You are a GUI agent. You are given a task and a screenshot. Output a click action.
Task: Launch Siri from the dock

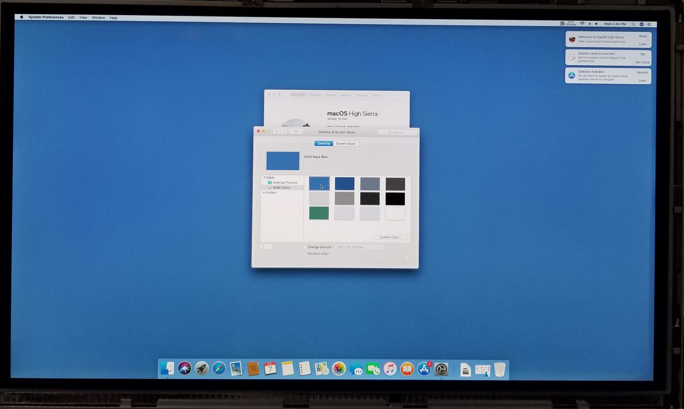[184, 368]
